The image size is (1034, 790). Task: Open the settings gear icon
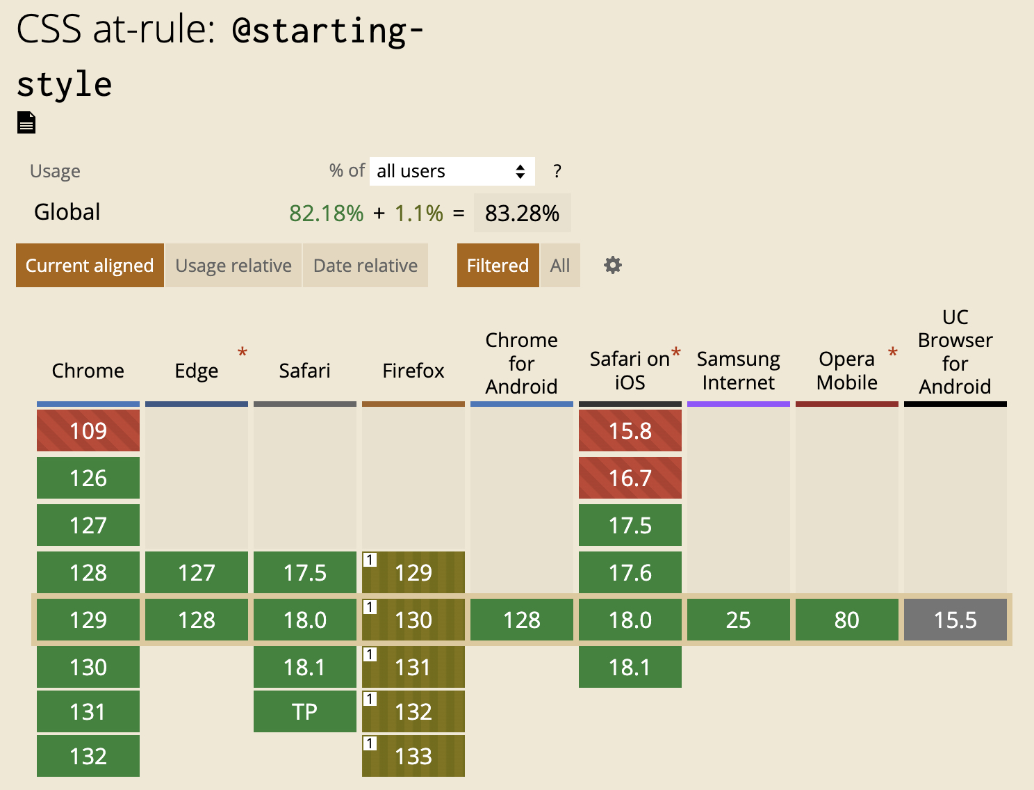[612, 265]
